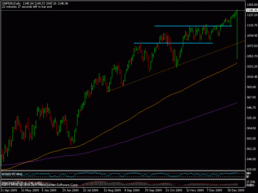The image size is (258, 193).
Task: Click the 1010.45 price axis label
Action: coord(252,77)
